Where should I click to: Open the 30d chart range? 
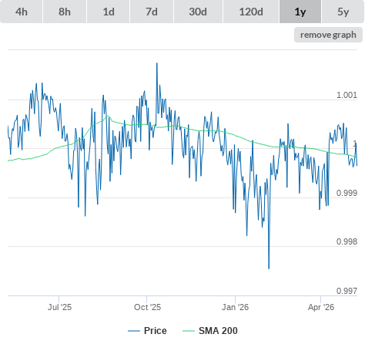(x=198, y=12)
